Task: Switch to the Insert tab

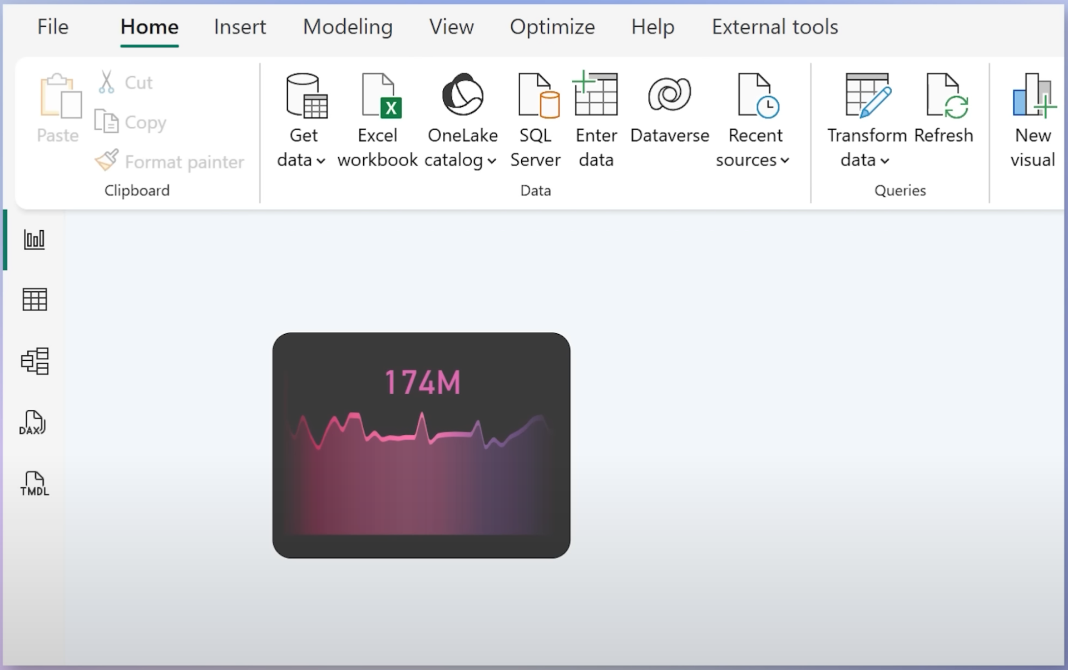Action: [240, 27]
